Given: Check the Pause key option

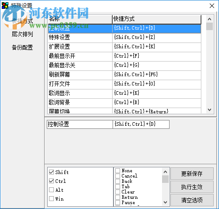Looking at the screenshot, I should 117,202.
